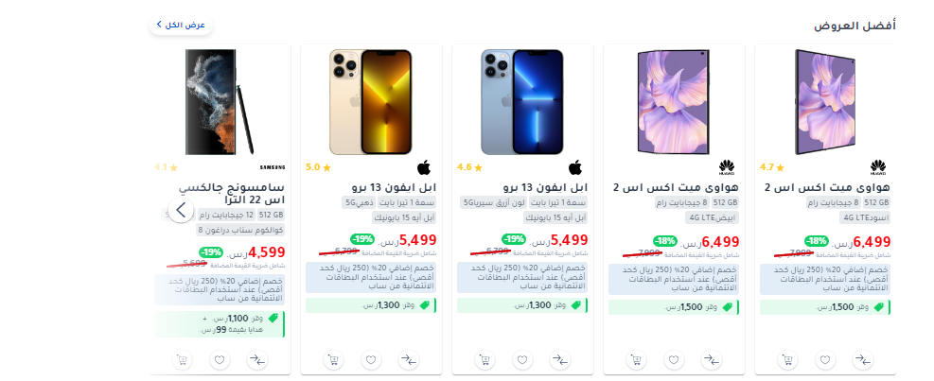
Task: Add gold iPhone 13 Pro to cart
Action: click(333, 360)
